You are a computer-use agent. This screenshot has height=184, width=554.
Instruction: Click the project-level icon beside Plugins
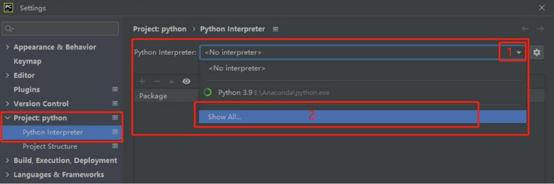tap(115, 89)
